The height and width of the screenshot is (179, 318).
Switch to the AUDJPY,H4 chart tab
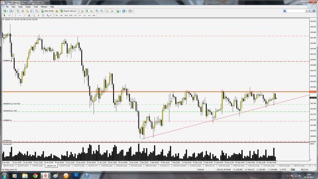[x=93, y=166]
